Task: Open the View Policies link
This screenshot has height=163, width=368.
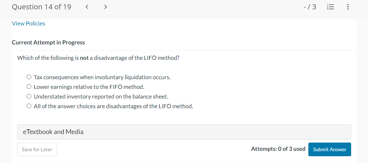Action: coord(28,24)
